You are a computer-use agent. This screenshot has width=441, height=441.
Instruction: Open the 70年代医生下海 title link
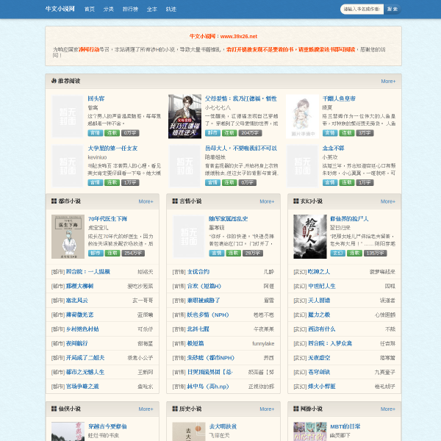pos(108,218)
